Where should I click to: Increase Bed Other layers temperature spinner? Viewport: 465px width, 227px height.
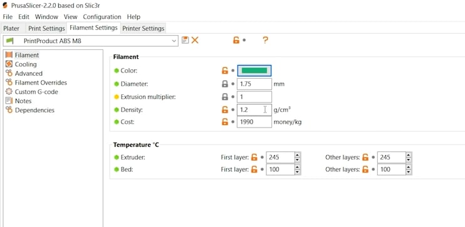[409, 166]
